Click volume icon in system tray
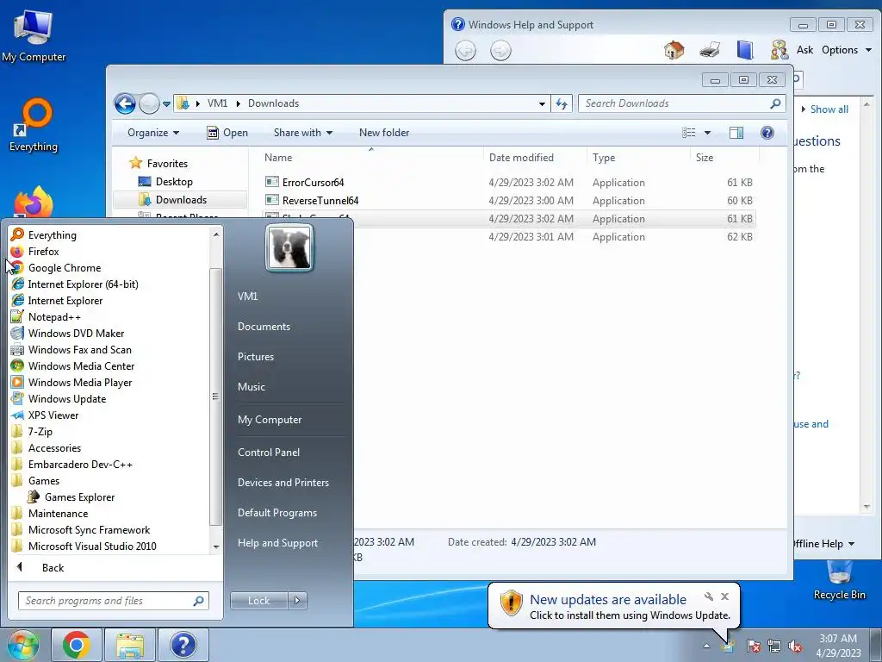 click(795, 646)
